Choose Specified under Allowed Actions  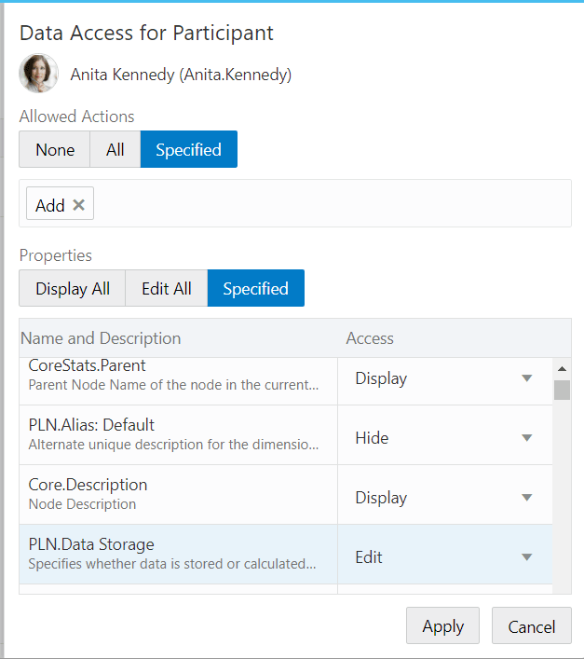(x=188, y=149)
